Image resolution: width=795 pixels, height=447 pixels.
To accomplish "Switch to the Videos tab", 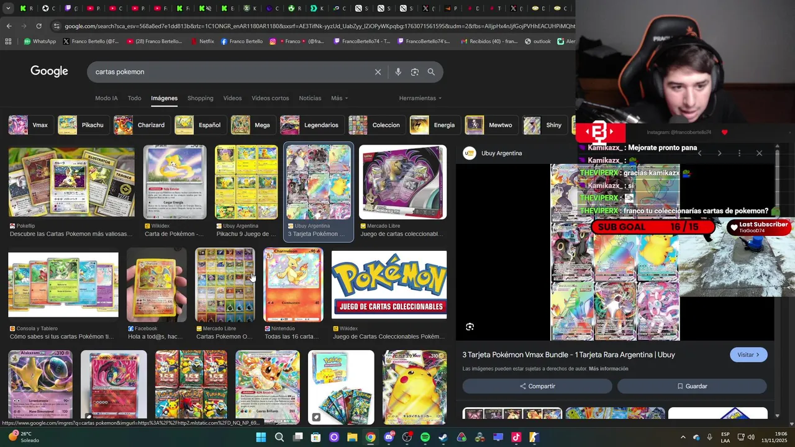I will point(232,98).
